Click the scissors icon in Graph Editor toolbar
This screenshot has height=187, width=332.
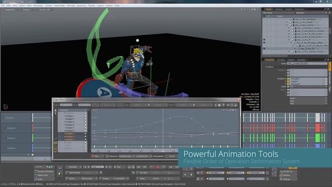(215, 105)
